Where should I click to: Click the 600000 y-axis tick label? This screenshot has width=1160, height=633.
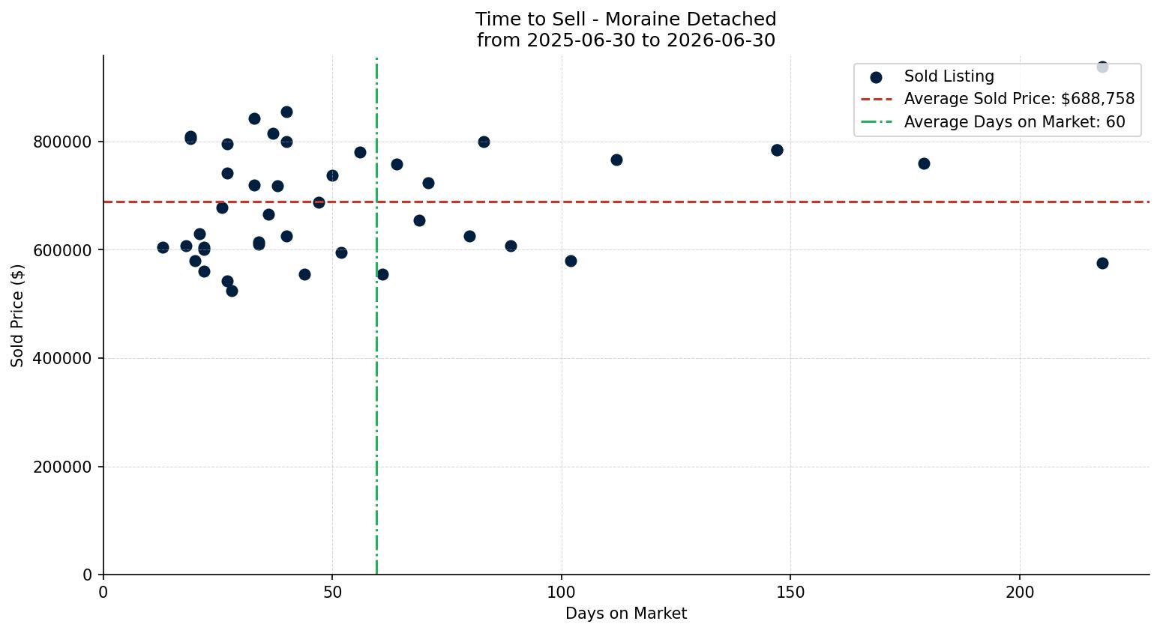[62, 250]
